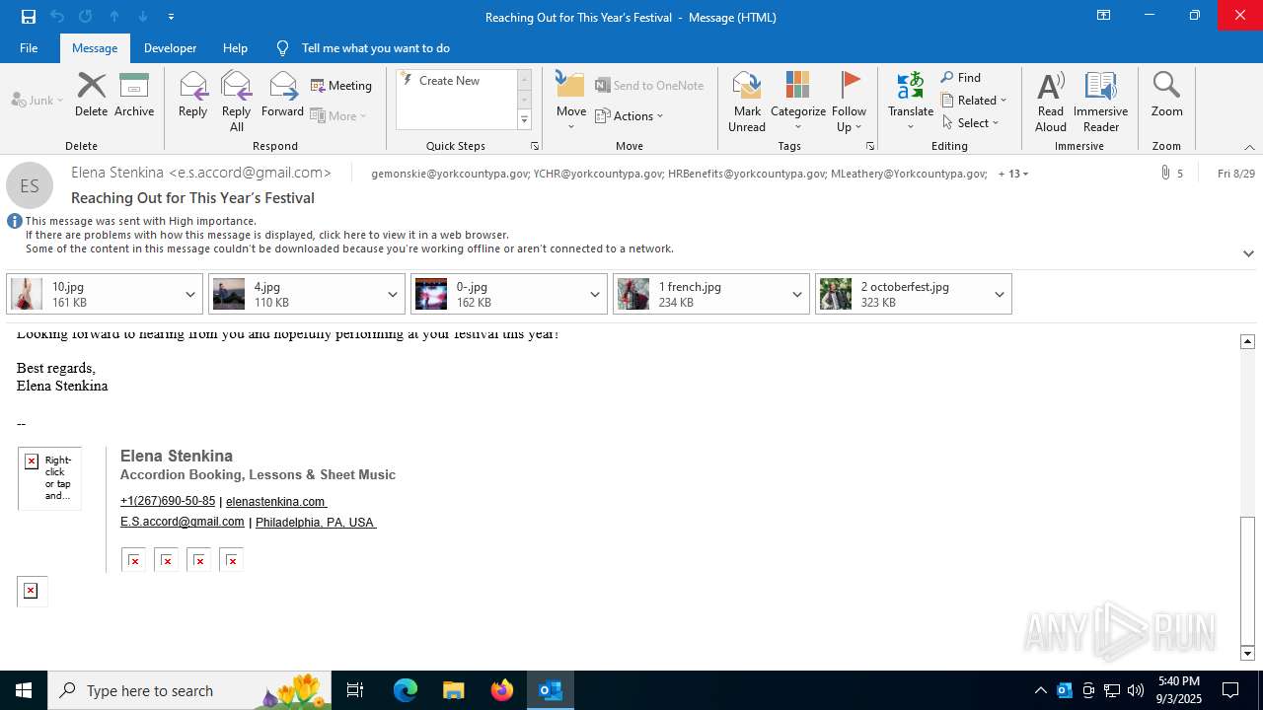Open dropdown for 4.jpg attachment
Viewport: 1263px width, 710px height.
point(393,294)
